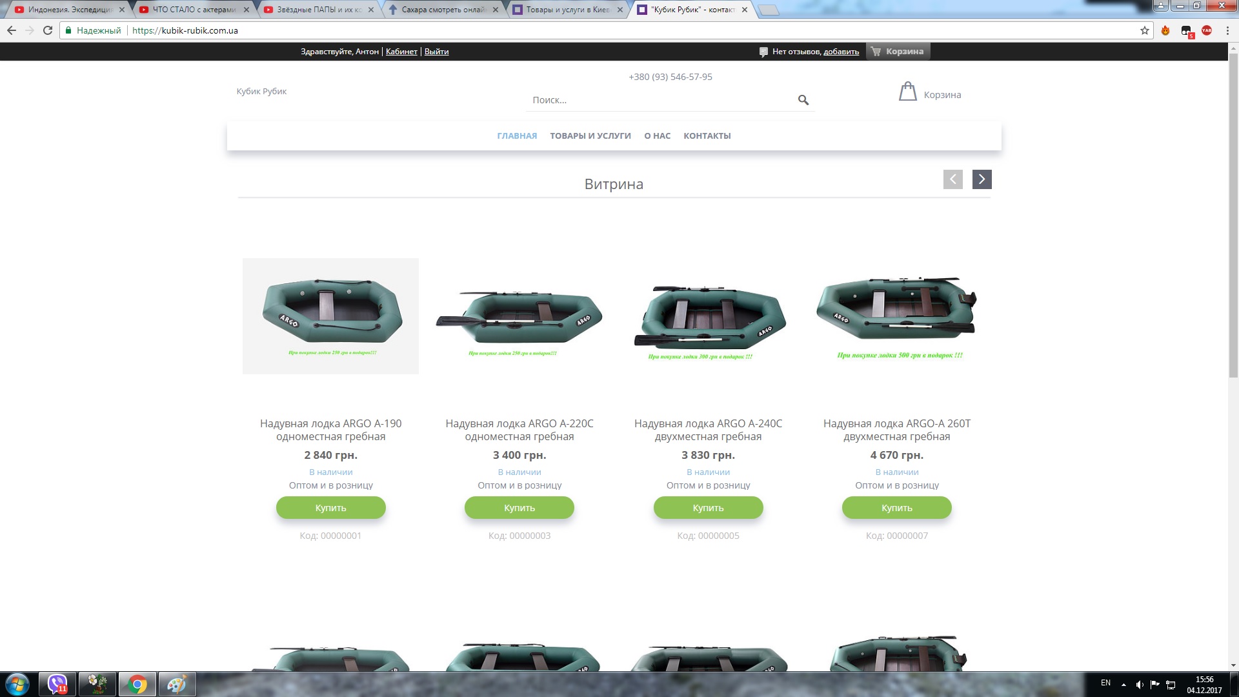Show next showcase items arrow
The height and width of the screenshot is (697, 1239).
pyautogui.click(x=982, y=179)
